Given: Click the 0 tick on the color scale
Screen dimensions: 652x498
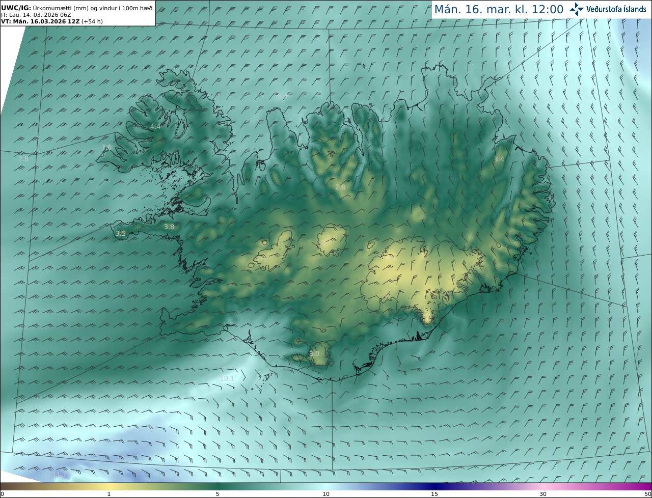Looking at the screenshot, I should (x=2, y=494).
